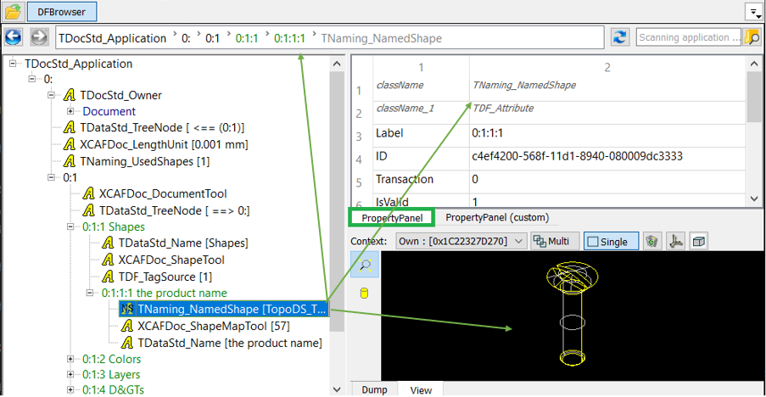Click the trash clear view icon

tap(651, 241)
